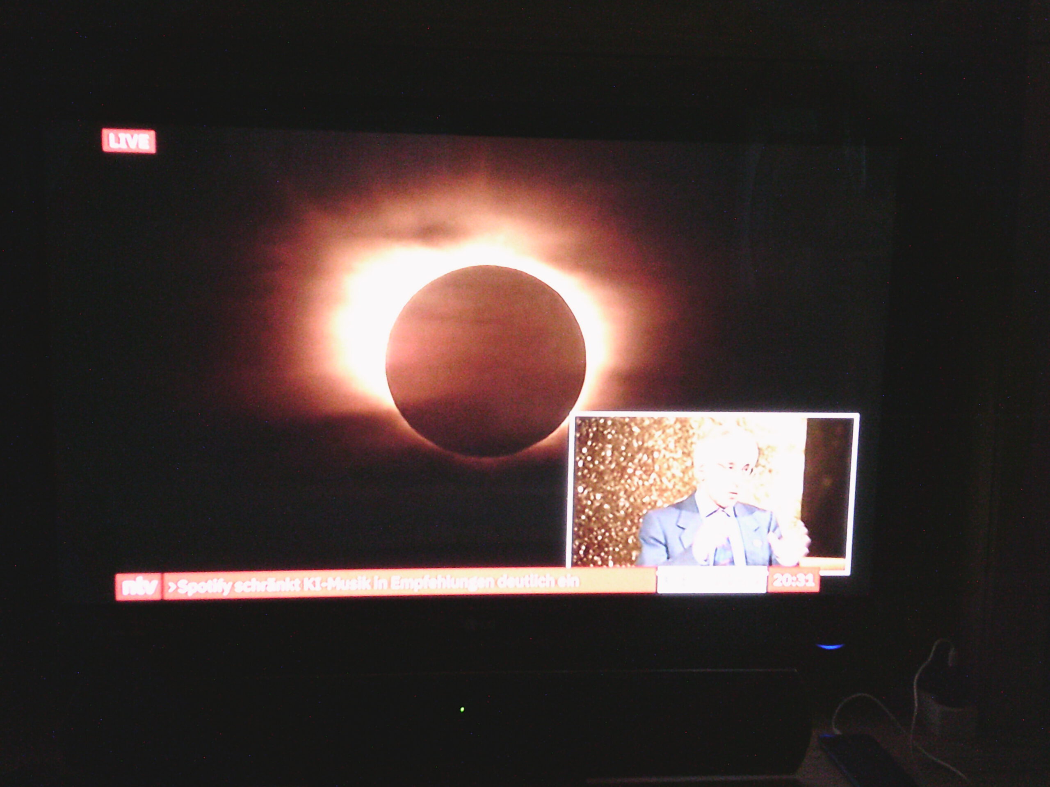Click the green indicator light below screen

coord(462,710)
